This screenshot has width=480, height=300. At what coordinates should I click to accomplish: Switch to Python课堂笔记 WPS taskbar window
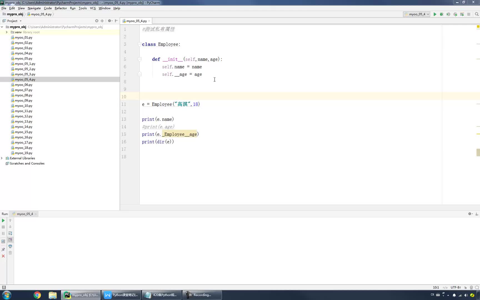(121, 295)
